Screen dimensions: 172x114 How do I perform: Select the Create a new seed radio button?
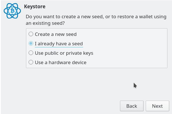point(31,34)
